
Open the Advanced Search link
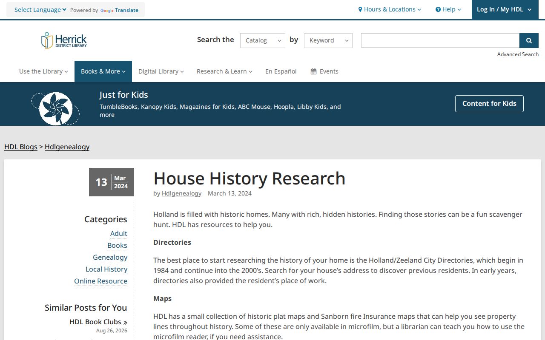coord(518,54)
